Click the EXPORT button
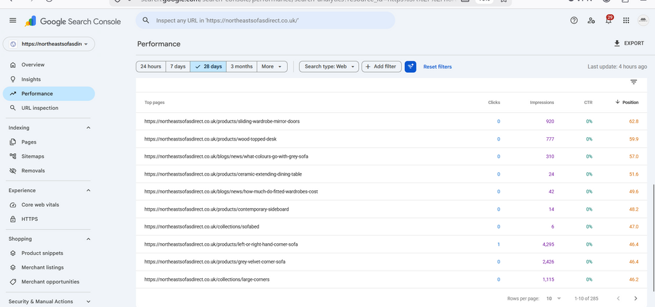Viewport: 655px width, 307px height. tap(629, 43)
